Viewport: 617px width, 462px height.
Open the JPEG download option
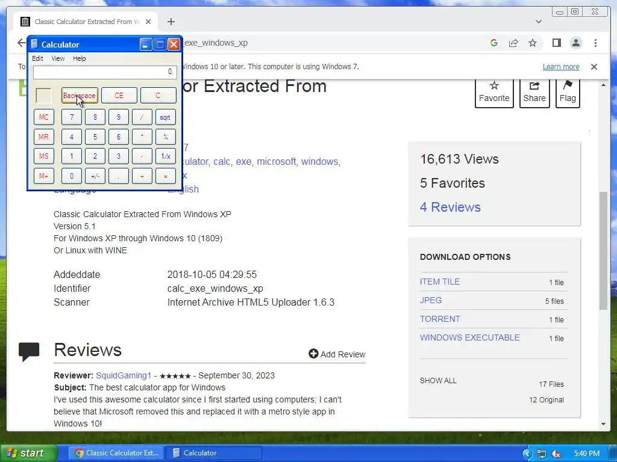pyautogui.click(x=431, y=300)
